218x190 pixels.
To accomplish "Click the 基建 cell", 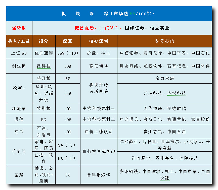I will coord(19,175).
